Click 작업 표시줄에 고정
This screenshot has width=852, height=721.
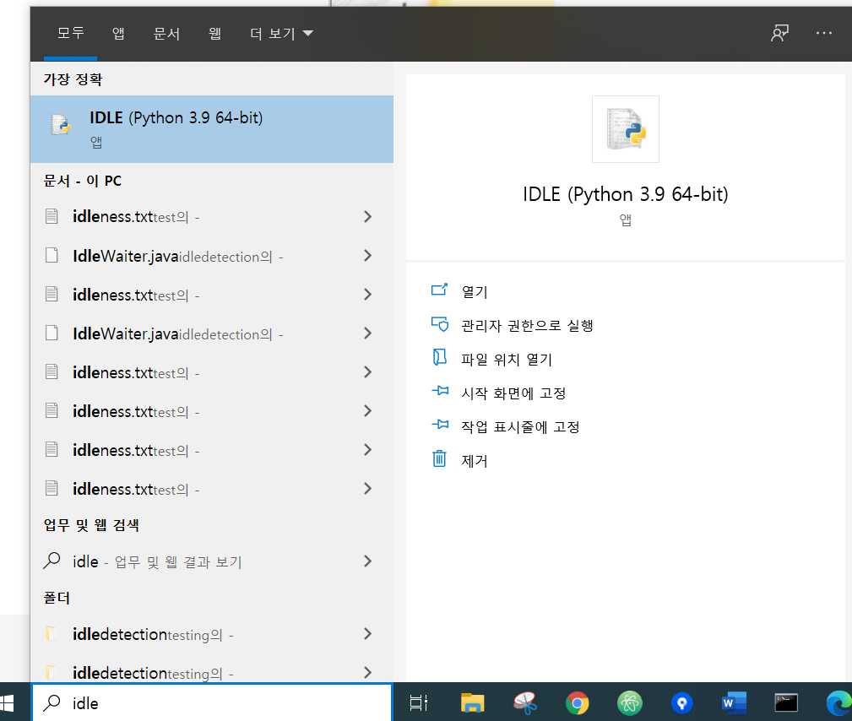coord(520,427)
